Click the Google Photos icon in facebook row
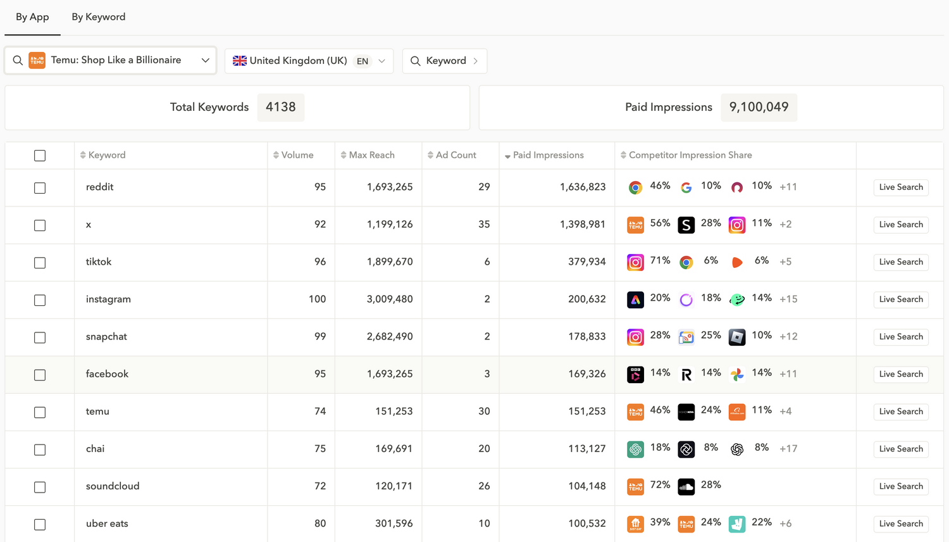Screen dimensions: 949x542 pos(737,374)
